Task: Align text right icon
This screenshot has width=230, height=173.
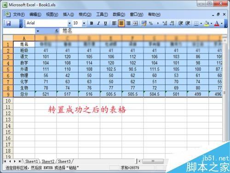Action: pos(128,24)
